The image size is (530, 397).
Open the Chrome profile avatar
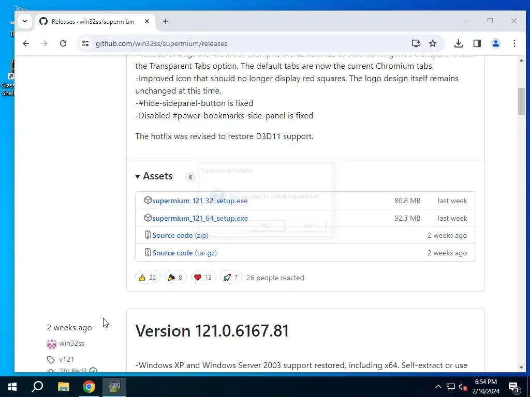coord(495,43)
